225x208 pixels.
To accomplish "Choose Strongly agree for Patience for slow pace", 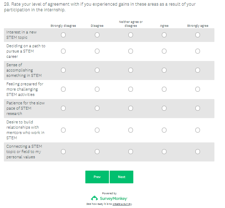I will click(197, 108).
